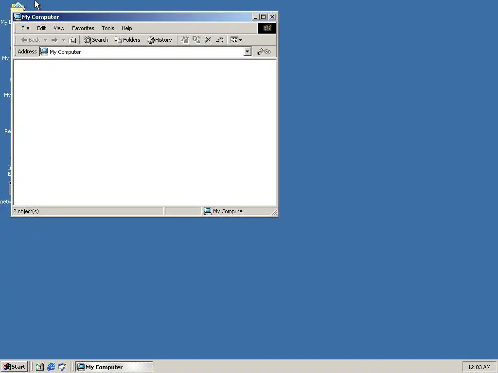Click the Back toolbar button
The image size is (498, 373).
31,40
